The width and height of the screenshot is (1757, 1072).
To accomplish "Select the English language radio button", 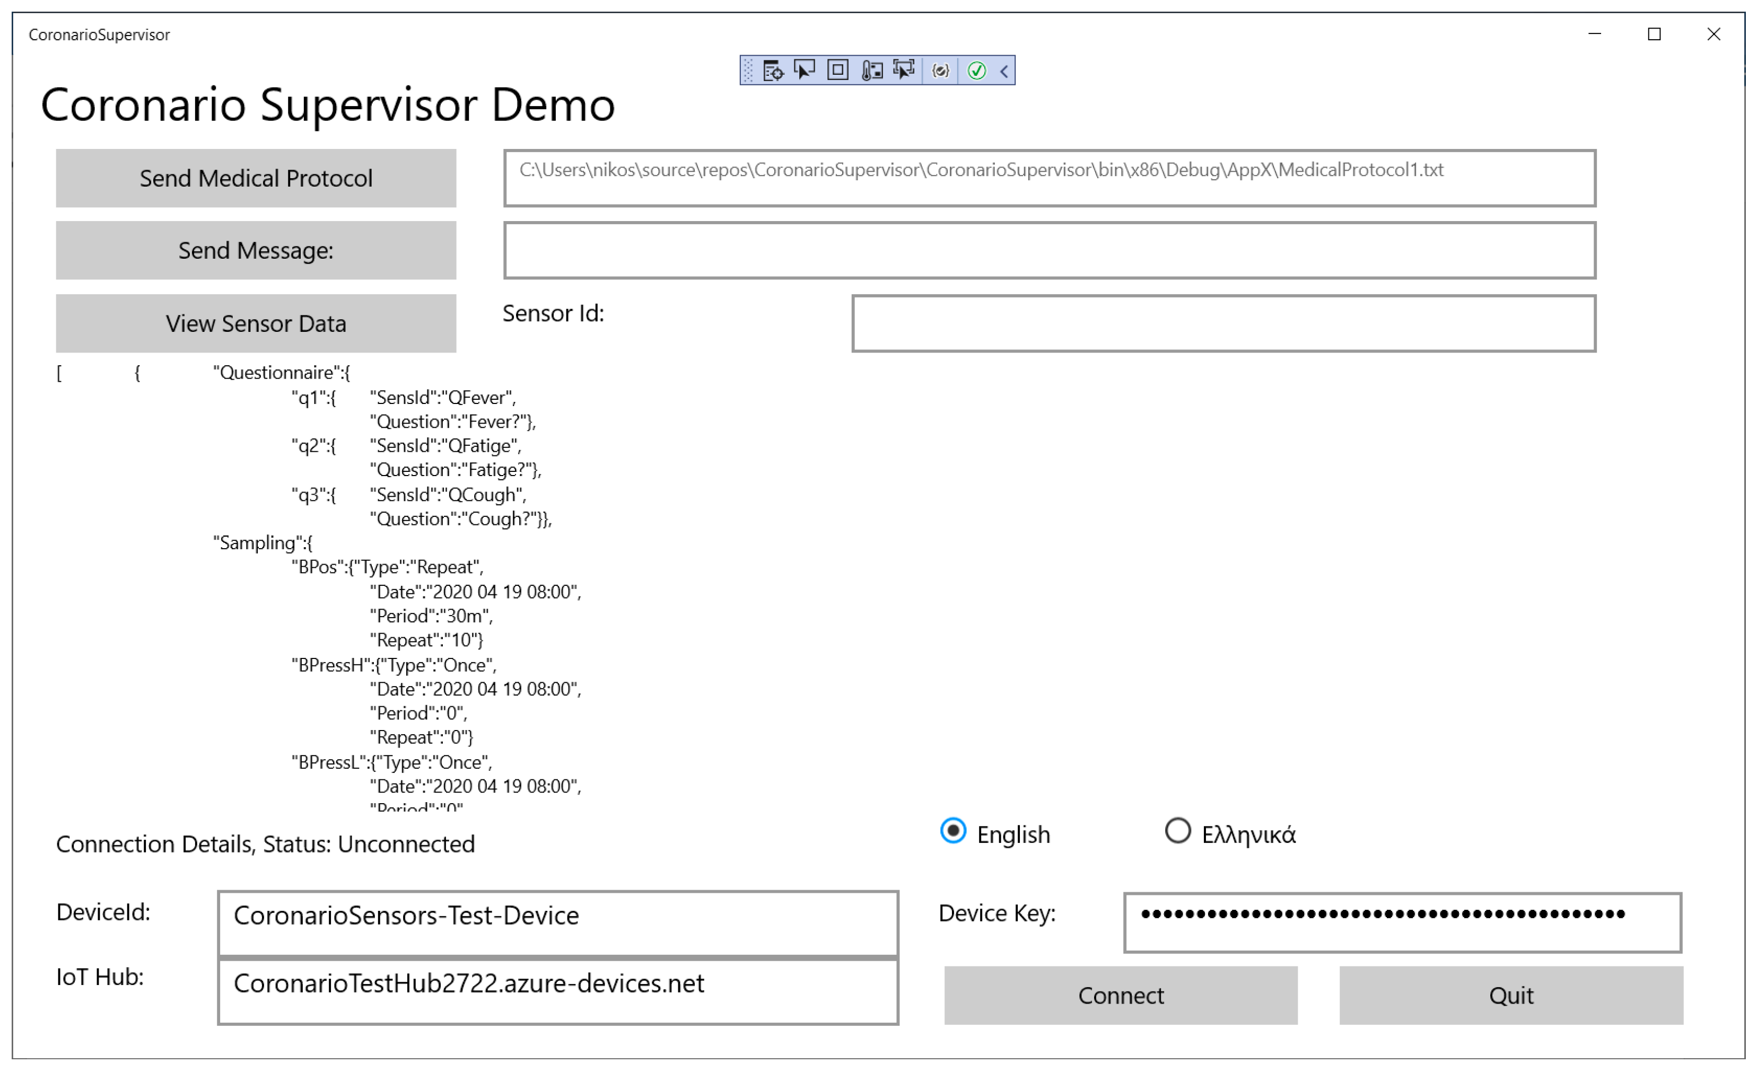I will tap(954, 831).
